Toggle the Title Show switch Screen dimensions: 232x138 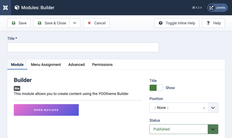tap(156, 88)
